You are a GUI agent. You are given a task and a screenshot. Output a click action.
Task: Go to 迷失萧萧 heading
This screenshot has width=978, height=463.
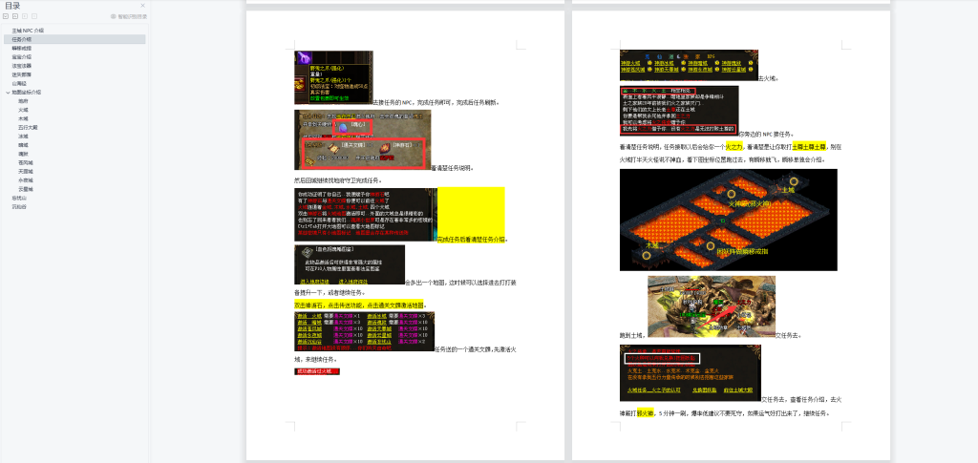point(22,74)
